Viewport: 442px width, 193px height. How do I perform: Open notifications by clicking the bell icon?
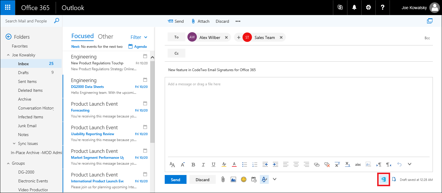354,7
